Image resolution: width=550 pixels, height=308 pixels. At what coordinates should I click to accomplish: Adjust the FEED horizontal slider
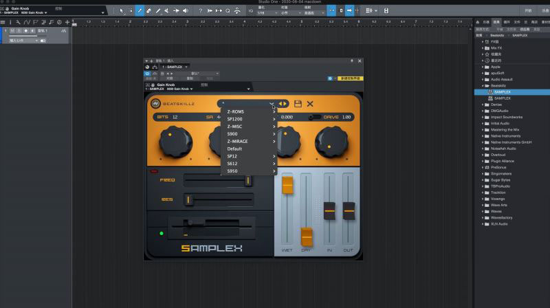(248, 180)
